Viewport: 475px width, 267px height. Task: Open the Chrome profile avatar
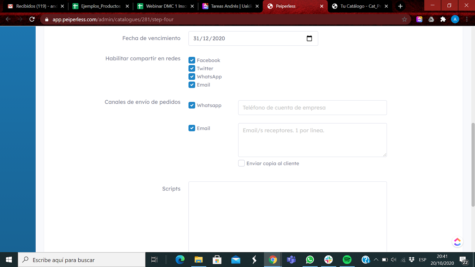coord(455,19)
